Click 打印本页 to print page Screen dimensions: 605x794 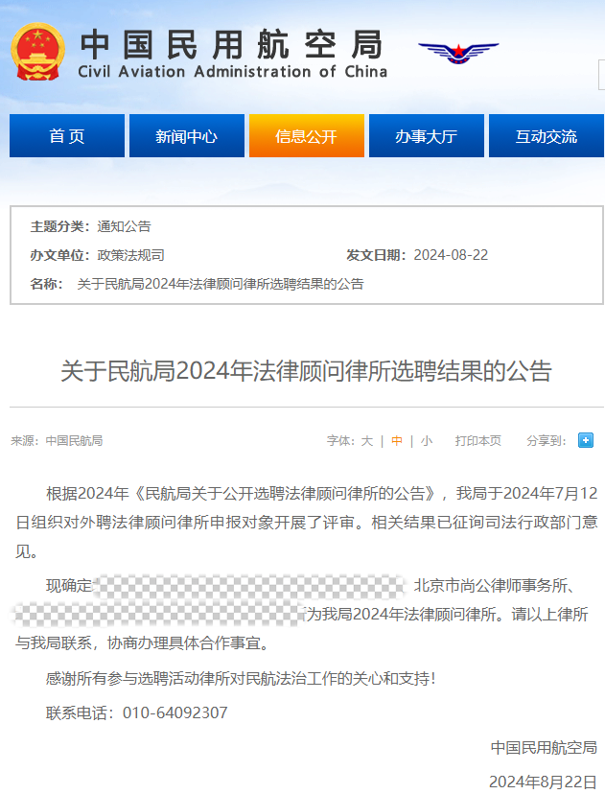[477, 441]
